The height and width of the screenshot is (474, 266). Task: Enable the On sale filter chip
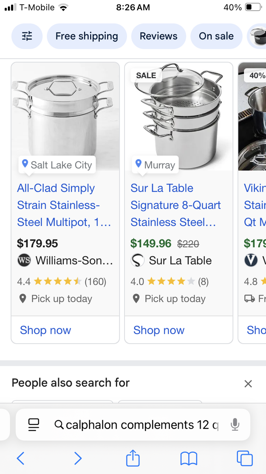coord(216,36)
